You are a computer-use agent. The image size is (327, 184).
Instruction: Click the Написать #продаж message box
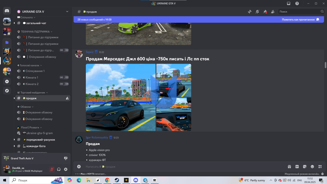184,167
